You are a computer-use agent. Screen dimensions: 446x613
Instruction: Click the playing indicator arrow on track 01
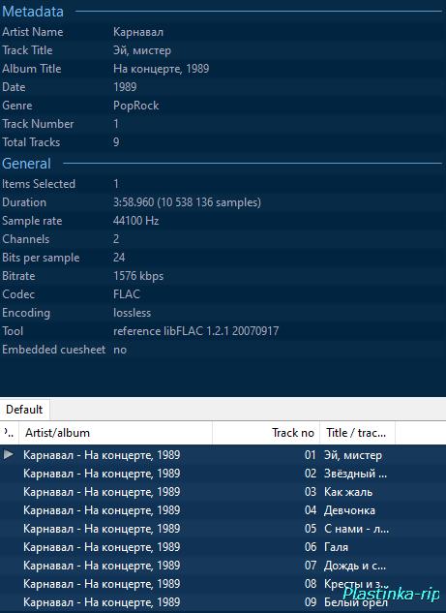[9, 454]
